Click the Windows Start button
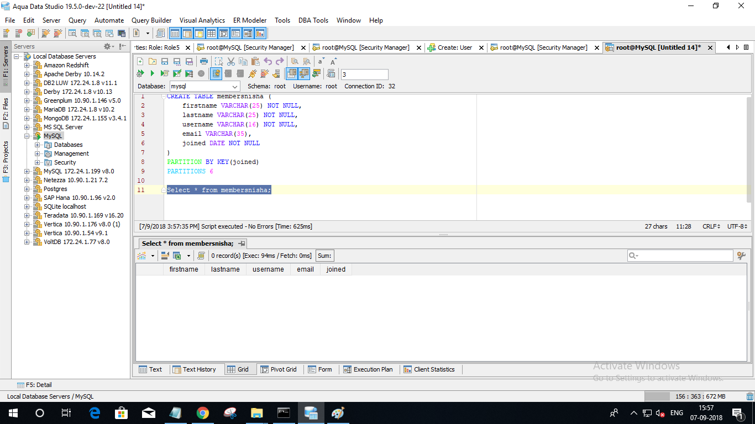Viewport: 755px width, 424px height. click(13, 413)
